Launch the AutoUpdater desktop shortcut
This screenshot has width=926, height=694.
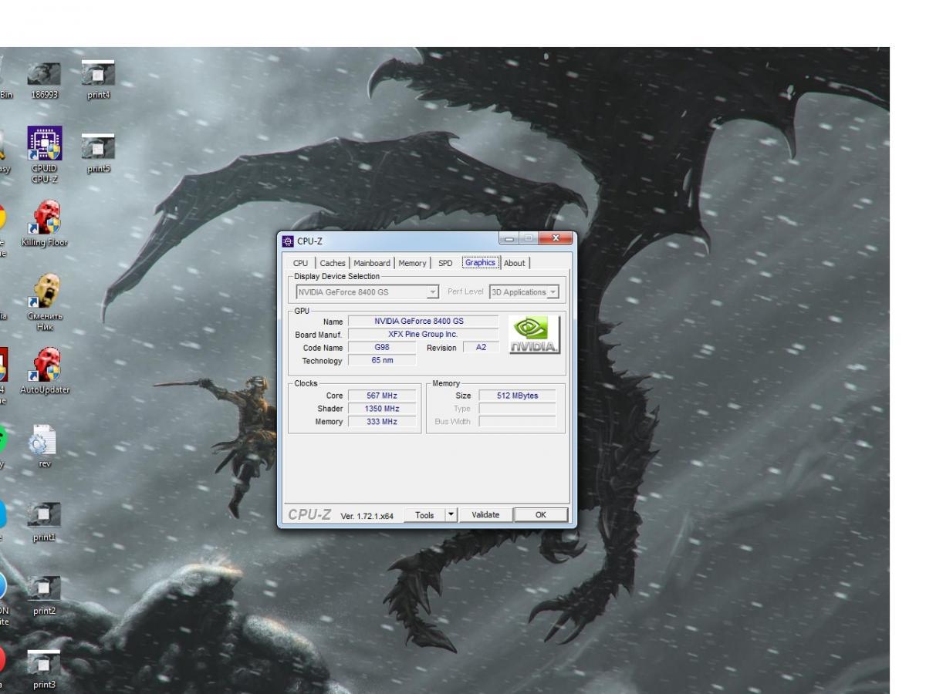point(44,371)
